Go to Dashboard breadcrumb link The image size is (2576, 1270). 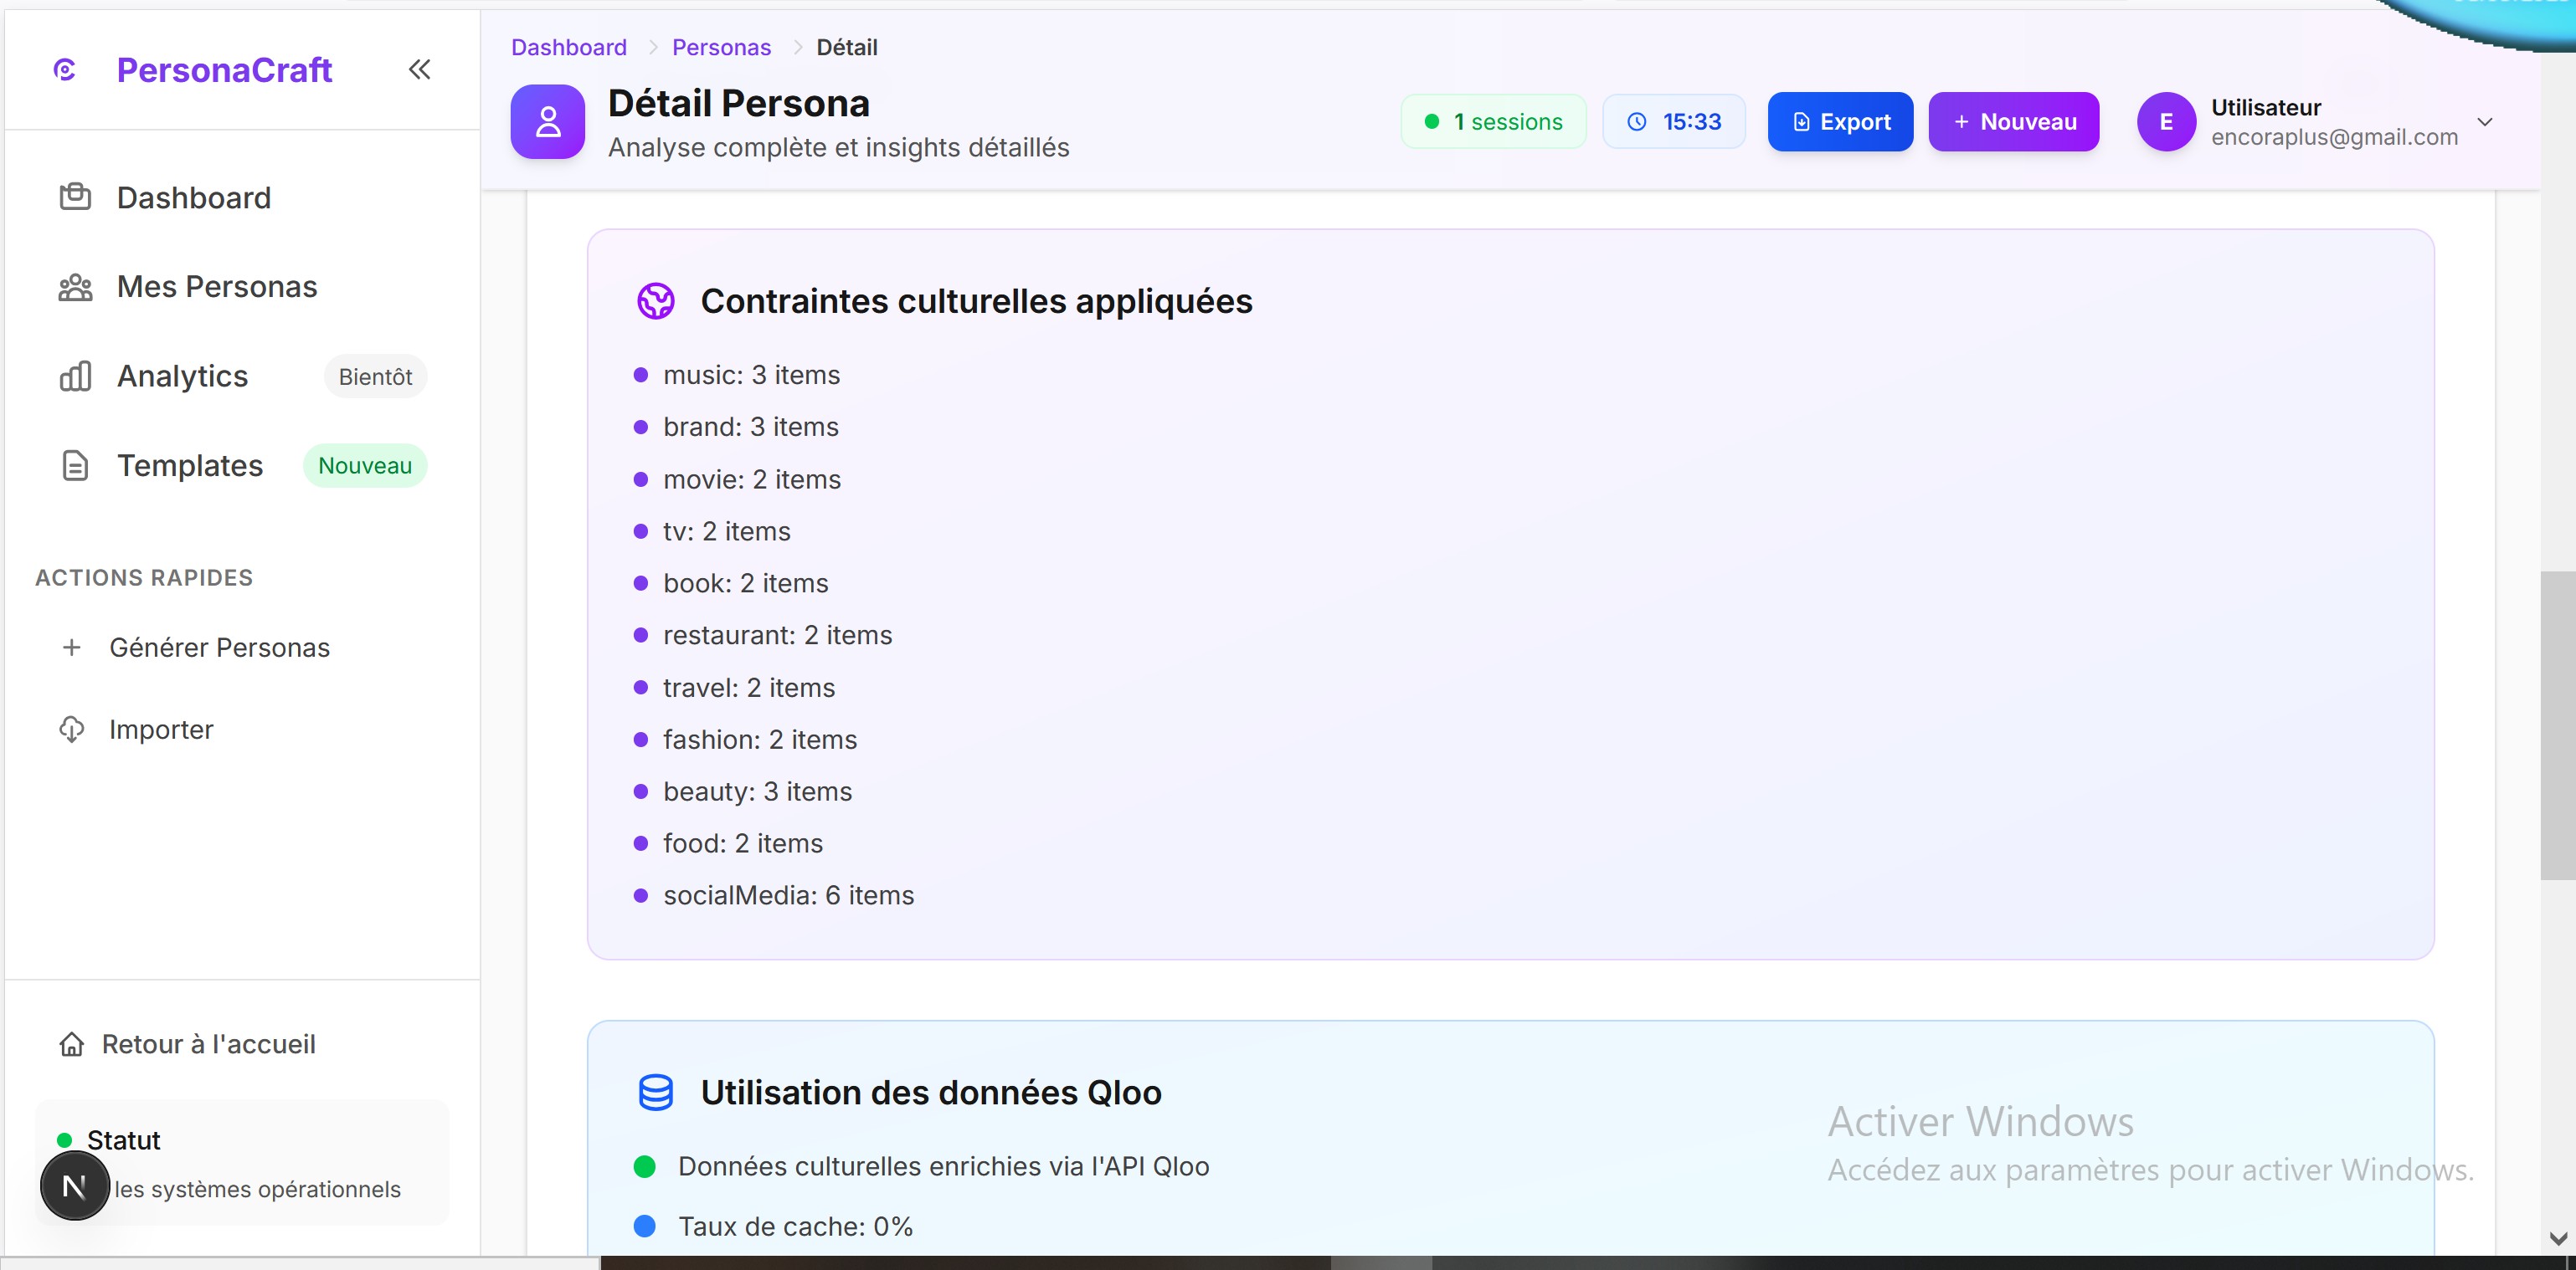(568, 47)
